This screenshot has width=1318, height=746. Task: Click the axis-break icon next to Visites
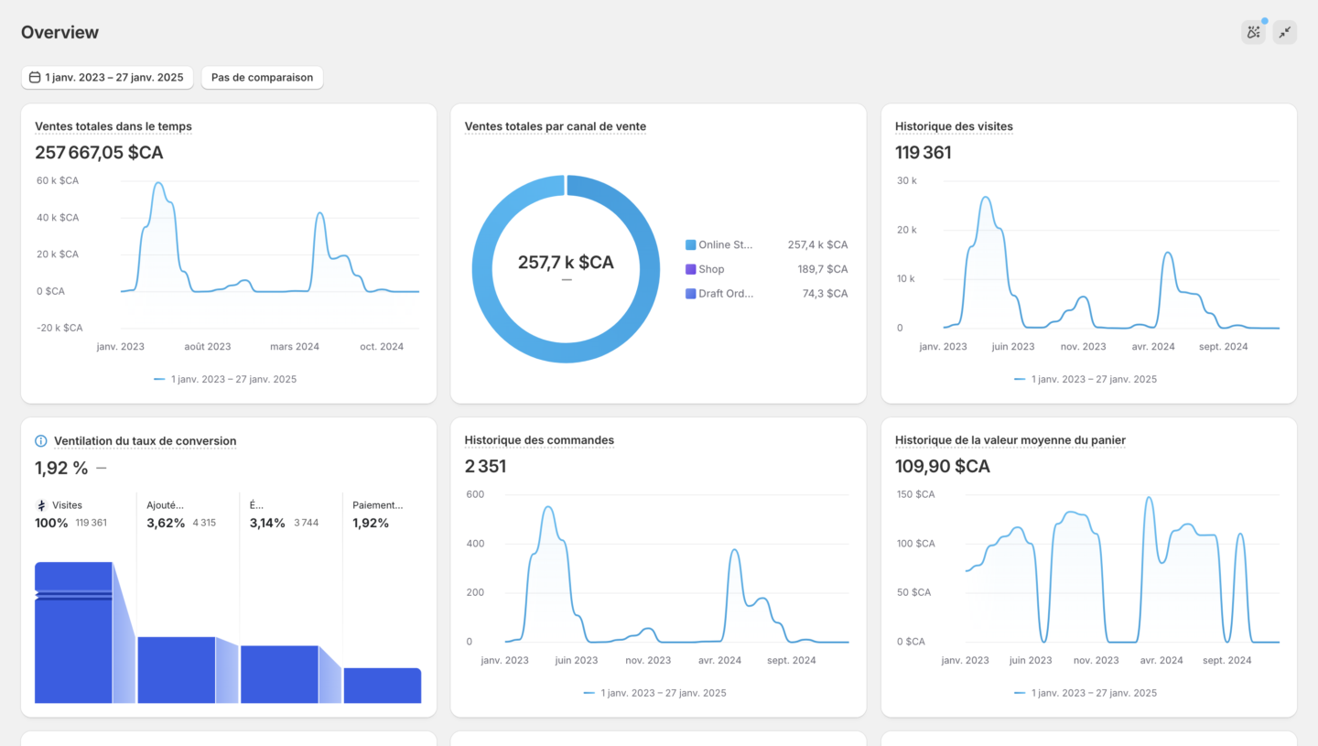[41, 505]
